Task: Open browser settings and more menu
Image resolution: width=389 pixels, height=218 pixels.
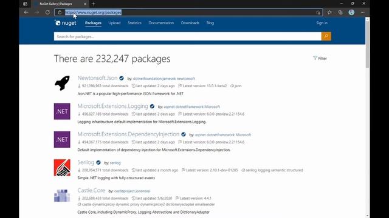Action: (x=362, y=12)
